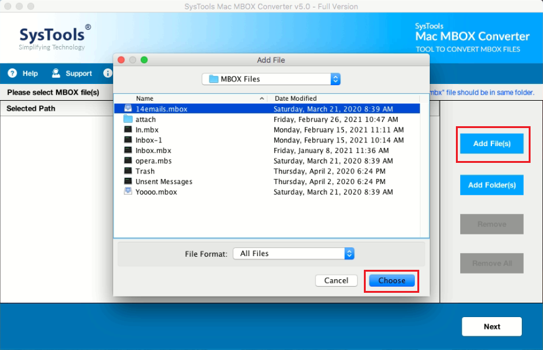543x350 pixels.
Task: Select the Yoooo.mbox file name
Action: coord(156,192)
